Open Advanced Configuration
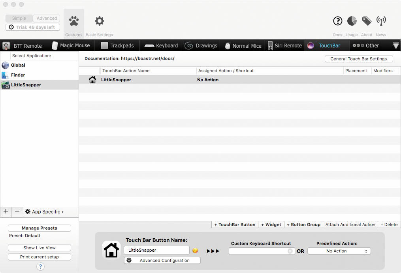Screen dimensions: 401x273 (x=162, y=260)
